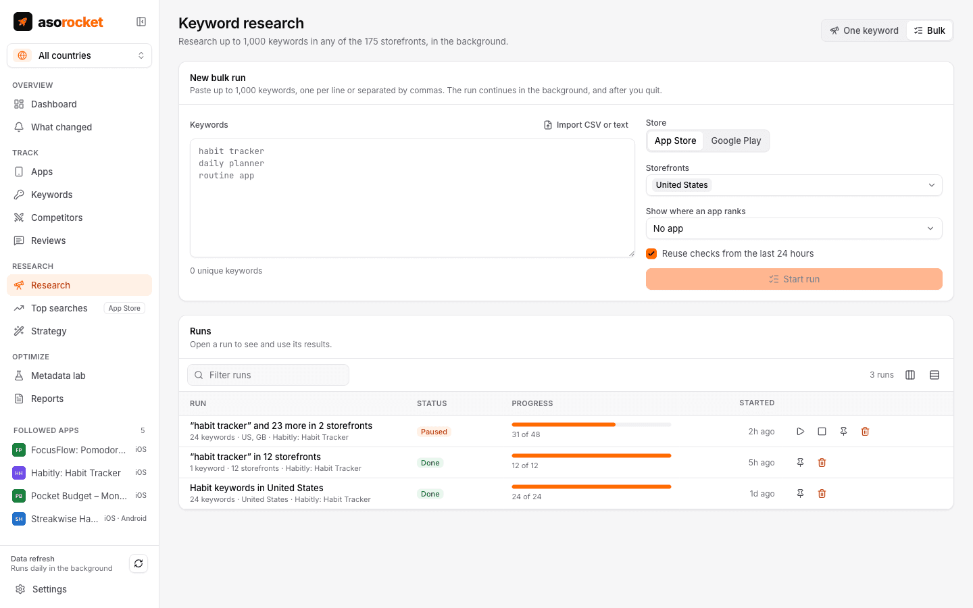Switch to One keyword mode

(864, 30)
